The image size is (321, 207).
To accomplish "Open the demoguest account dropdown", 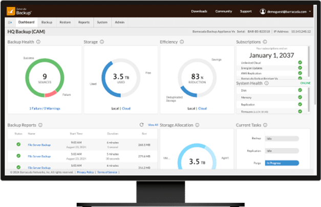I will pos(285,11).
